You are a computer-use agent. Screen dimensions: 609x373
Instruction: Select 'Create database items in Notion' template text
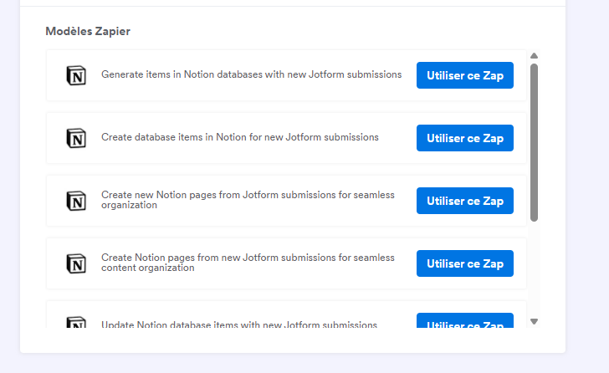pos(240,137)
